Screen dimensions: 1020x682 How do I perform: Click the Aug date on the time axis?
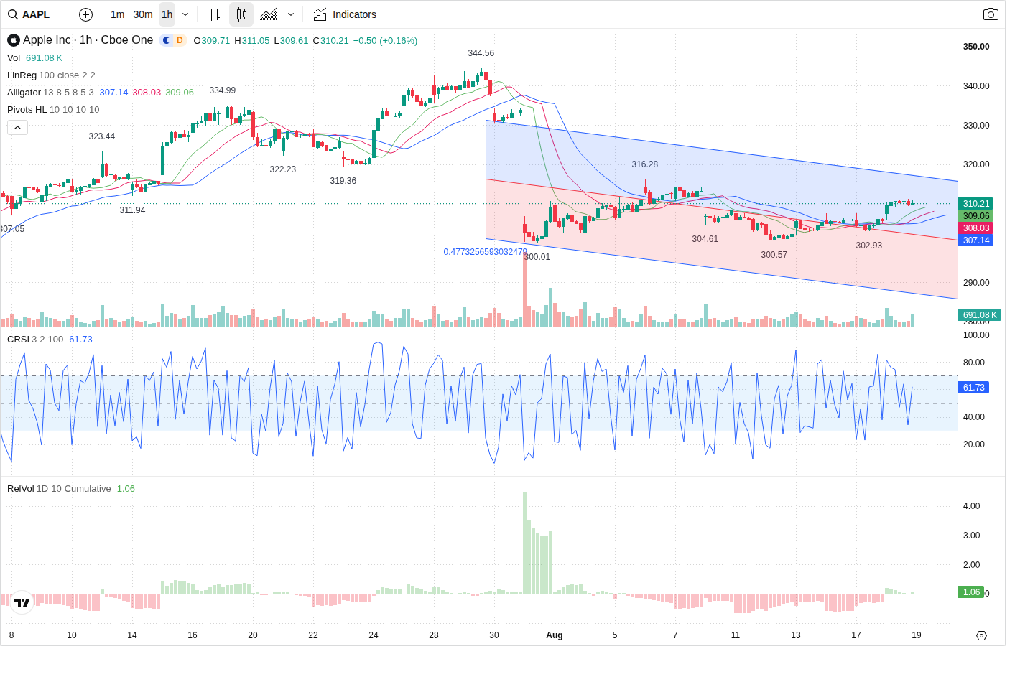[554, 635]
